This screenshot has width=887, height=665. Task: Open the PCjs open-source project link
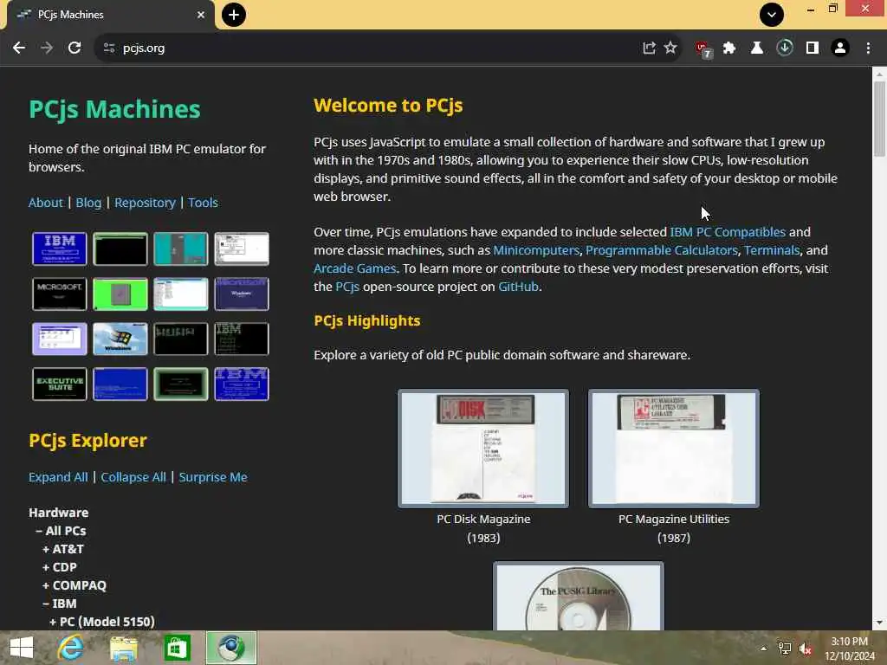coord(347,286)
